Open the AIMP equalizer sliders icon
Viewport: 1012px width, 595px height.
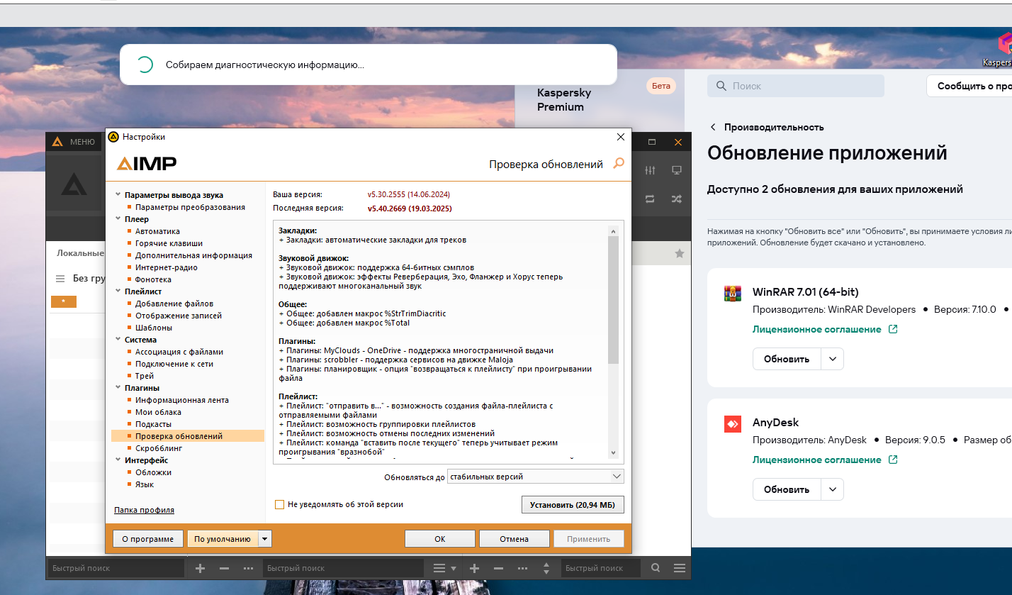[650, 170]
